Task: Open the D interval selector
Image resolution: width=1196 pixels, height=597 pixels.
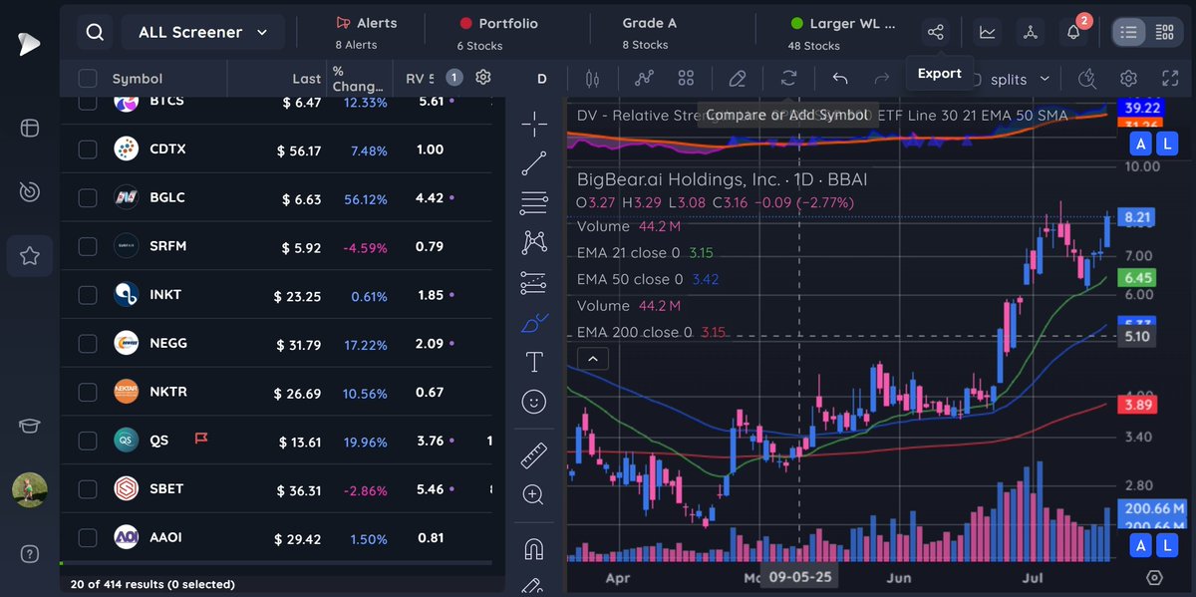Action: coord(542,79)
